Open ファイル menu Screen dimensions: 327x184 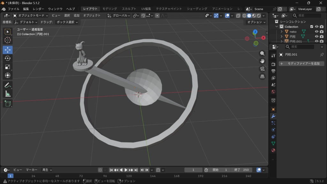pos(13,9)
